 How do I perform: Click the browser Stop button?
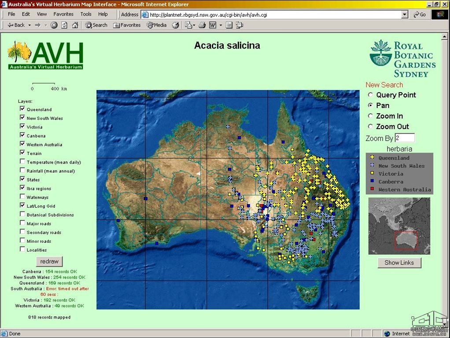tap(54, 25)
